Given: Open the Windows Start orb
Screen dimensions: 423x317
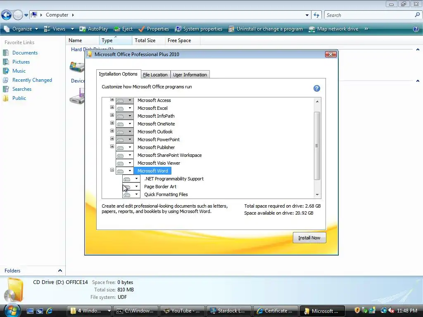Looking at the screenshot, I should click(12, 311).
